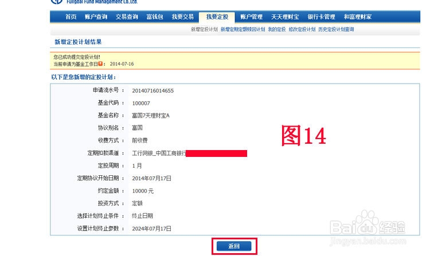Screen dimensions: 430x256
Task: Click the 定投周期 value 1 月
Action: tap(137, 166)
